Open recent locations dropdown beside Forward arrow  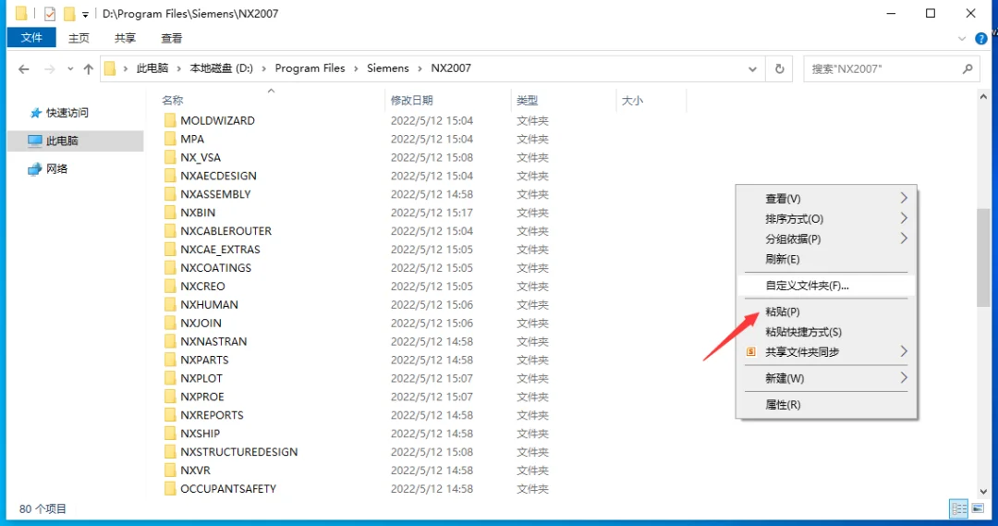[70, 68]
